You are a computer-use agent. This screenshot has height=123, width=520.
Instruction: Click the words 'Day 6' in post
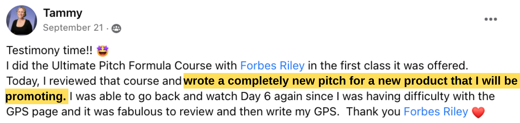click(x=255, y=96)
